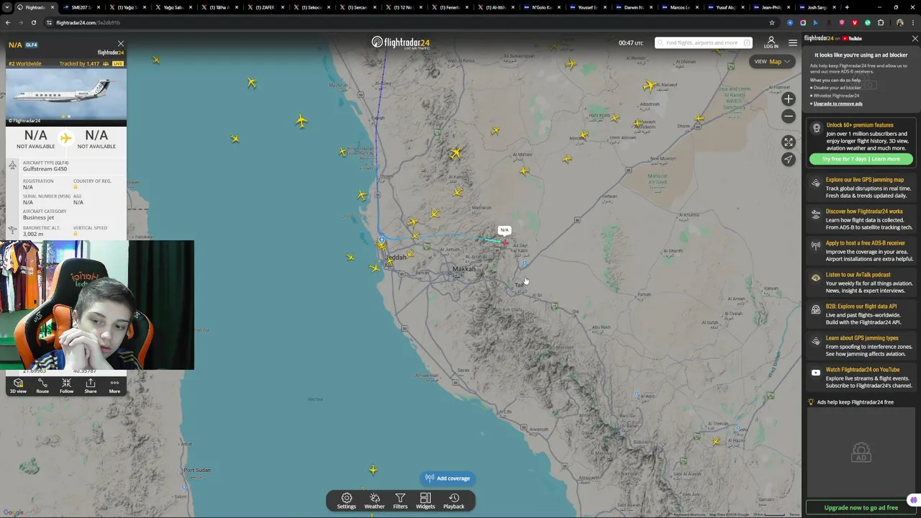Click the flightradar24.com address bar
This screenshot has width=921, height=518.
point(403,22)
